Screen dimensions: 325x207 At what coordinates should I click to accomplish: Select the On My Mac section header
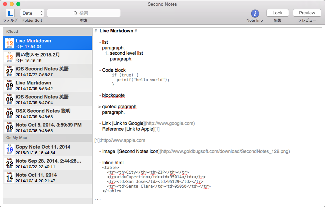click(x=47, y=138)
